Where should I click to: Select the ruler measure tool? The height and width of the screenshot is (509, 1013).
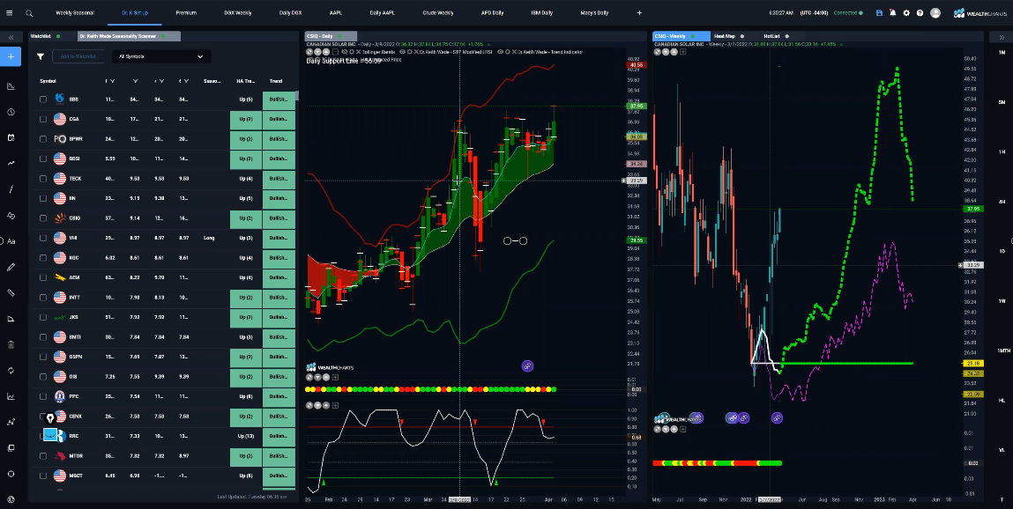11,292
